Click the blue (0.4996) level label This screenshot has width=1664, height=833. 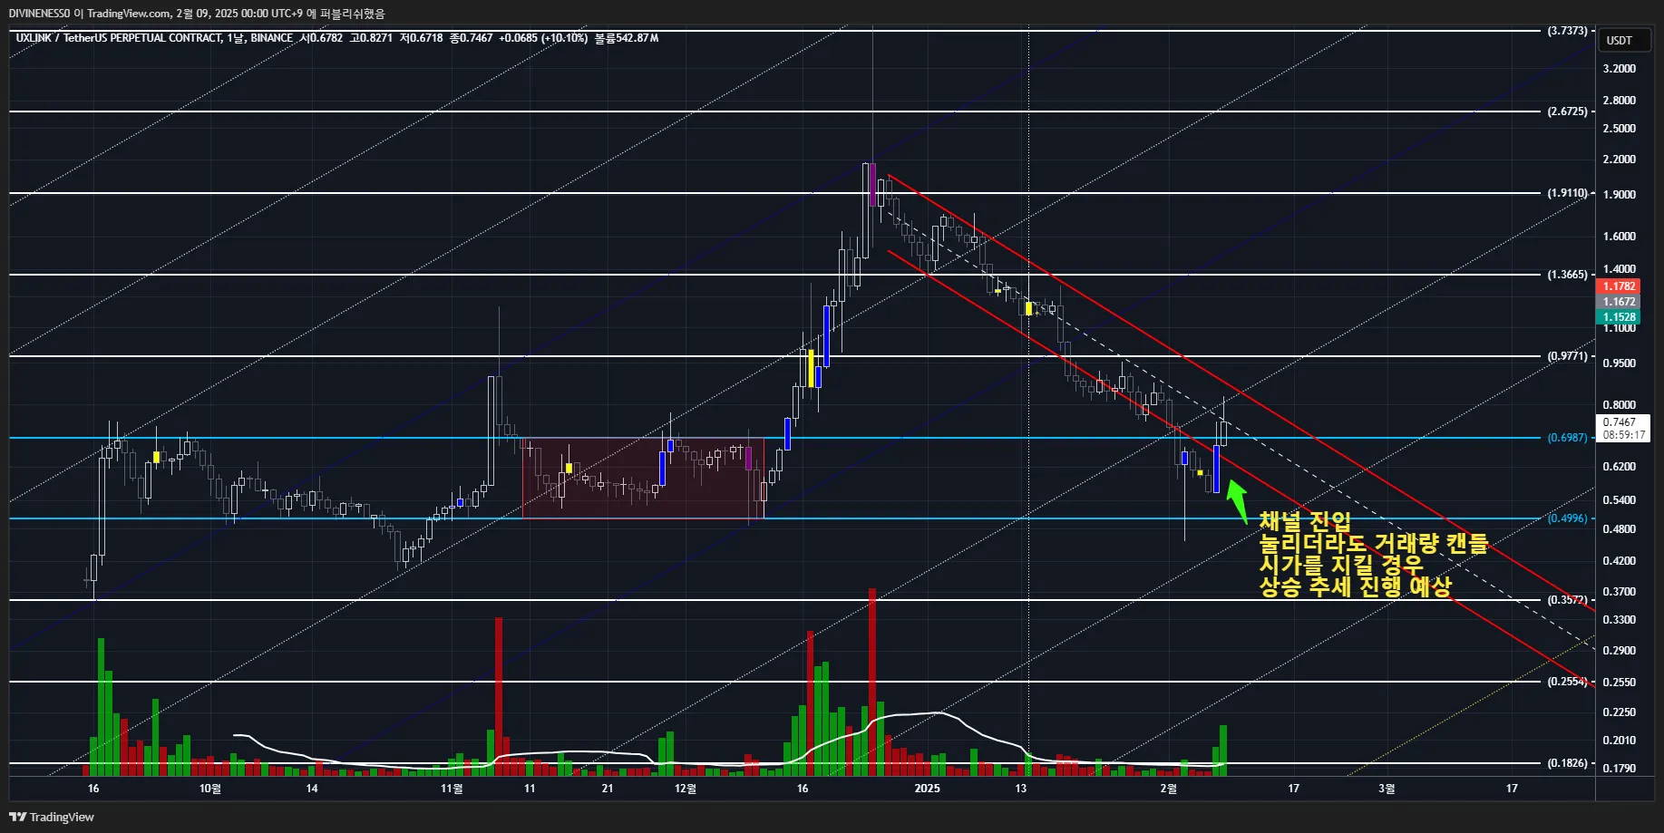click(1567, 518)
